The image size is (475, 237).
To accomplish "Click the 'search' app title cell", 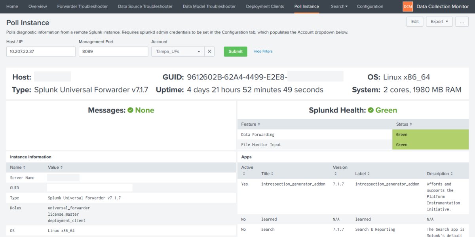I will pos(268,229).
